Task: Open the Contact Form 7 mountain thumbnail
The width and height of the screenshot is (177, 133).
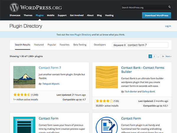Action: pos(24,77)
